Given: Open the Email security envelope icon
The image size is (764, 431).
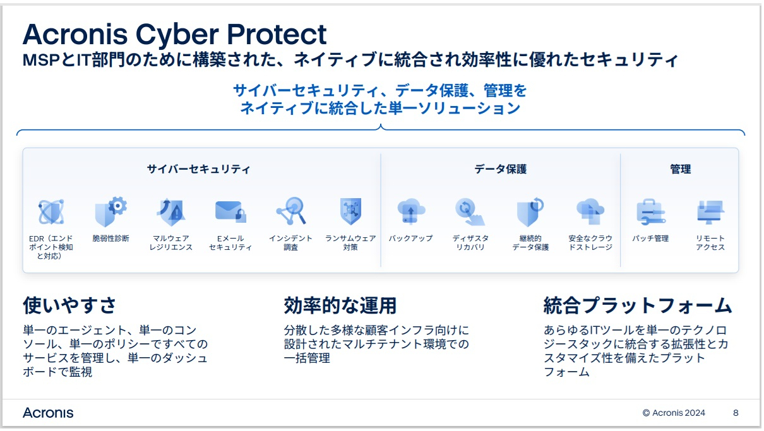Looking at the screenshot, I should click(230, 212).
